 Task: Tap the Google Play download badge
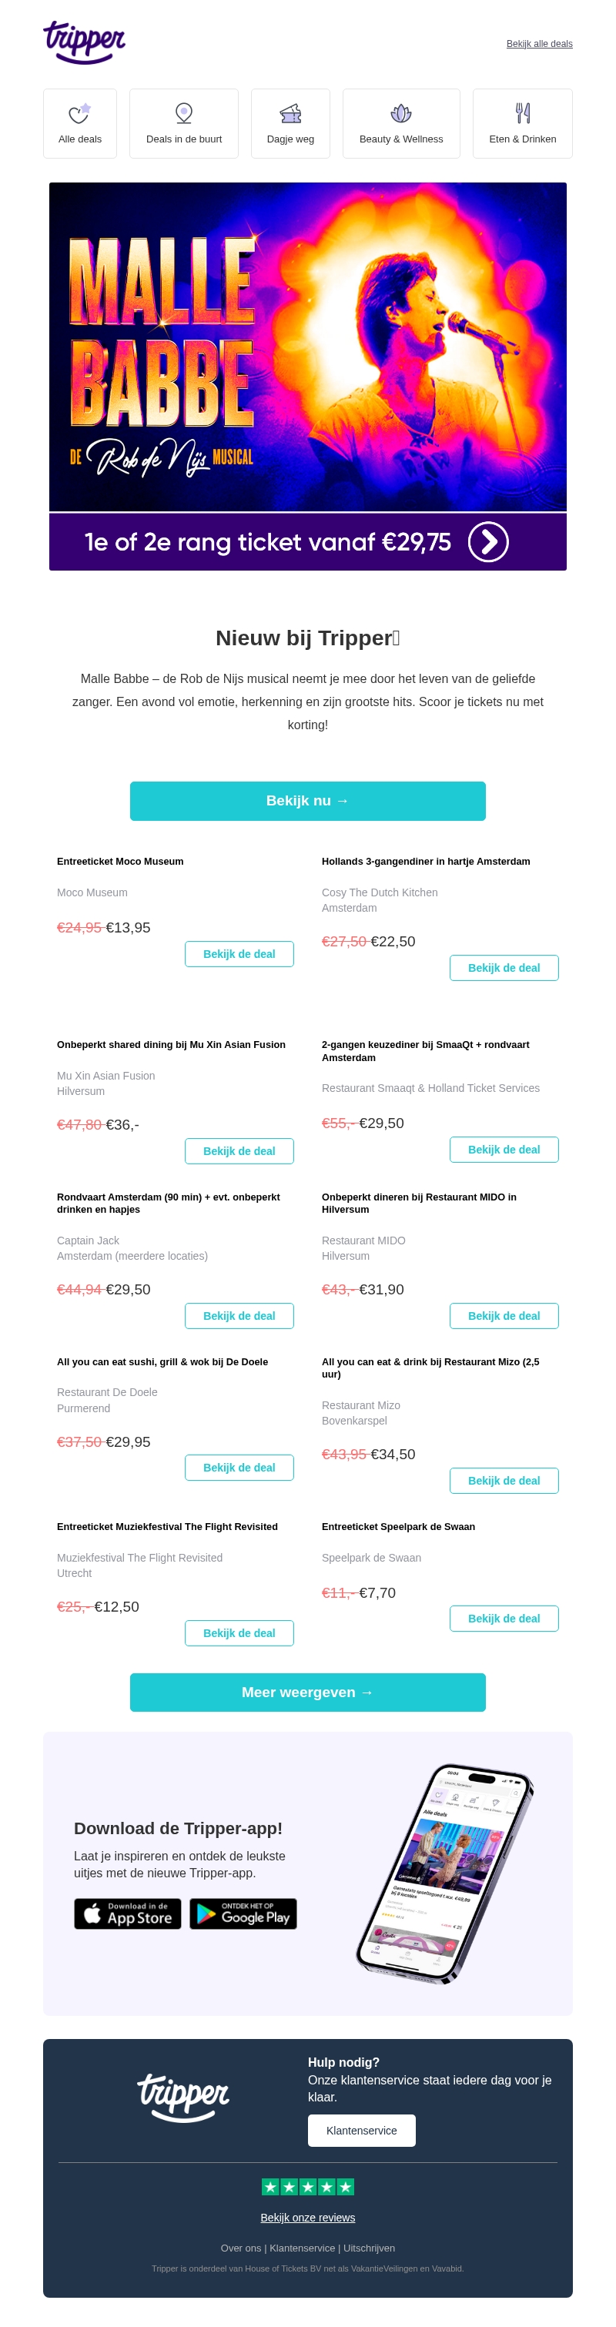pos(243,1913)
